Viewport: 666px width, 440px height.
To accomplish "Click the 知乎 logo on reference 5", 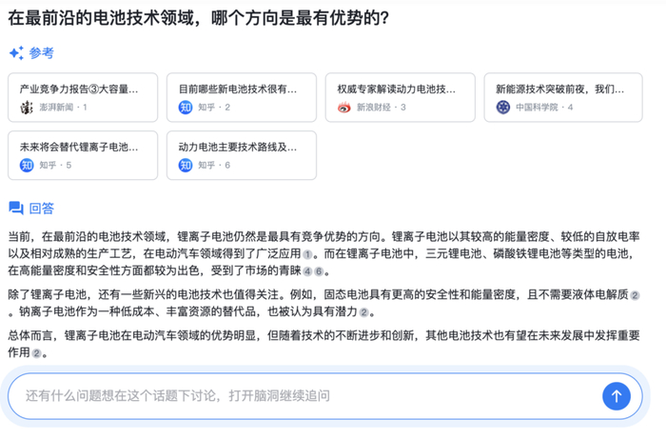I will [x=27, y=166].
